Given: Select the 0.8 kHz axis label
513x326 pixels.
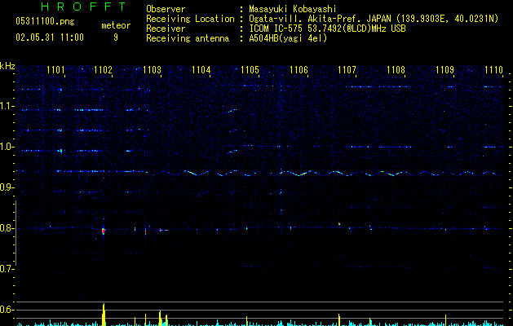Looking at the screenshot, I should (7, 228).
